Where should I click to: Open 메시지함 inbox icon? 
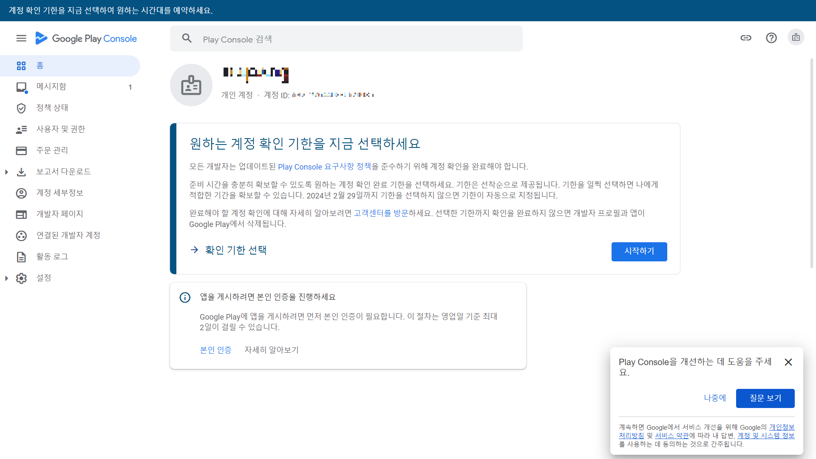(x=22, y=87)
